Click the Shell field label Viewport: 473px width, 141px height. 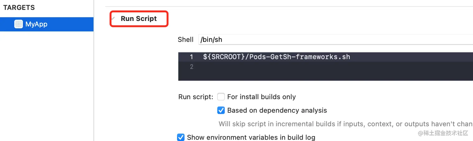pos(186,40)
